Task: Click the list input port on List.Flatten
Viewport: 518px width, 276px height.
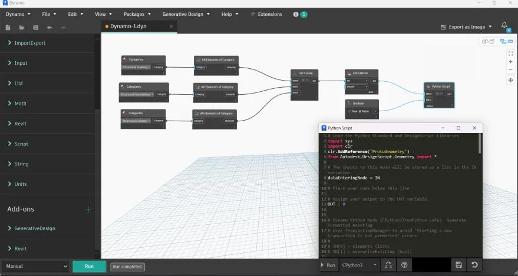Action: (357, 81)
